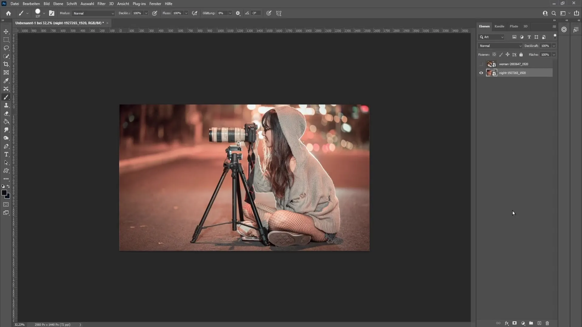This screenshot has width=582, height=327.
Task: Open the Datei menu
Action: (x=15, y=4)
